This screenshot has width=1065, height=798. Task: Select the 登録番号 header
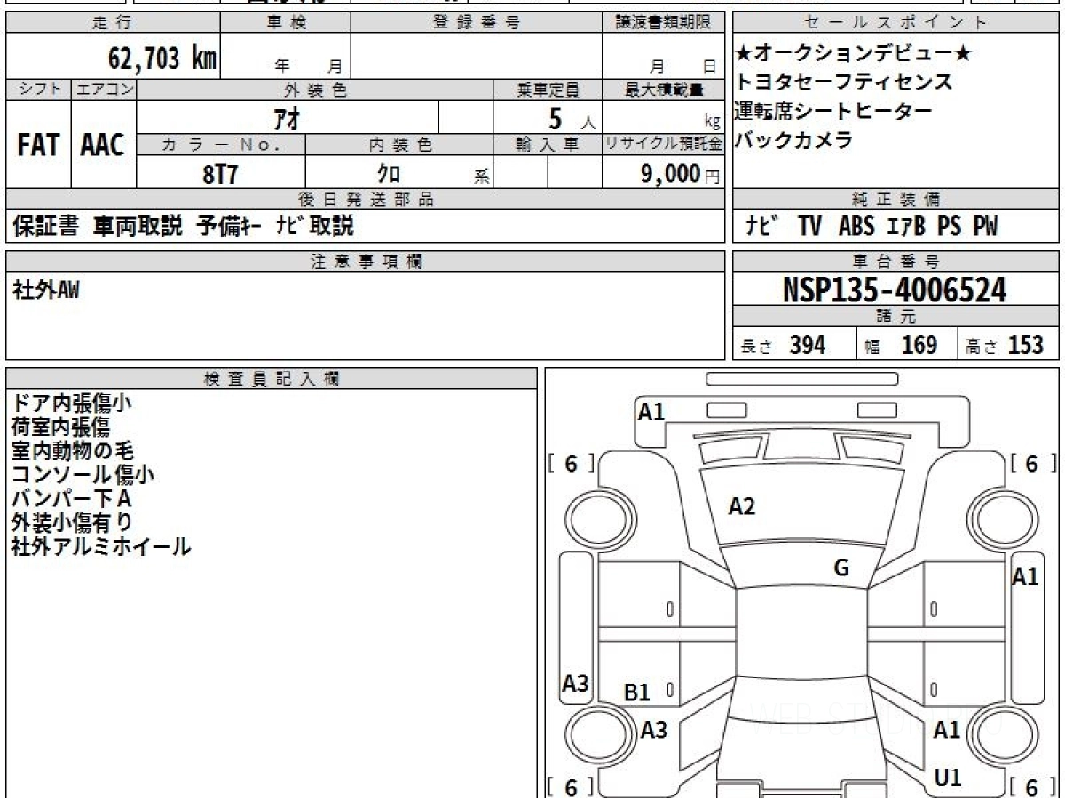477,23
